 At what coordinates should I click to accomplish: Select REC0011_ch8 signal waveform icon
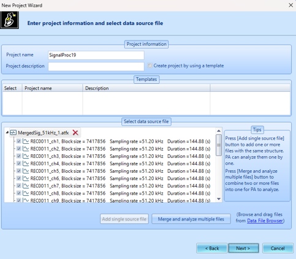26,193
